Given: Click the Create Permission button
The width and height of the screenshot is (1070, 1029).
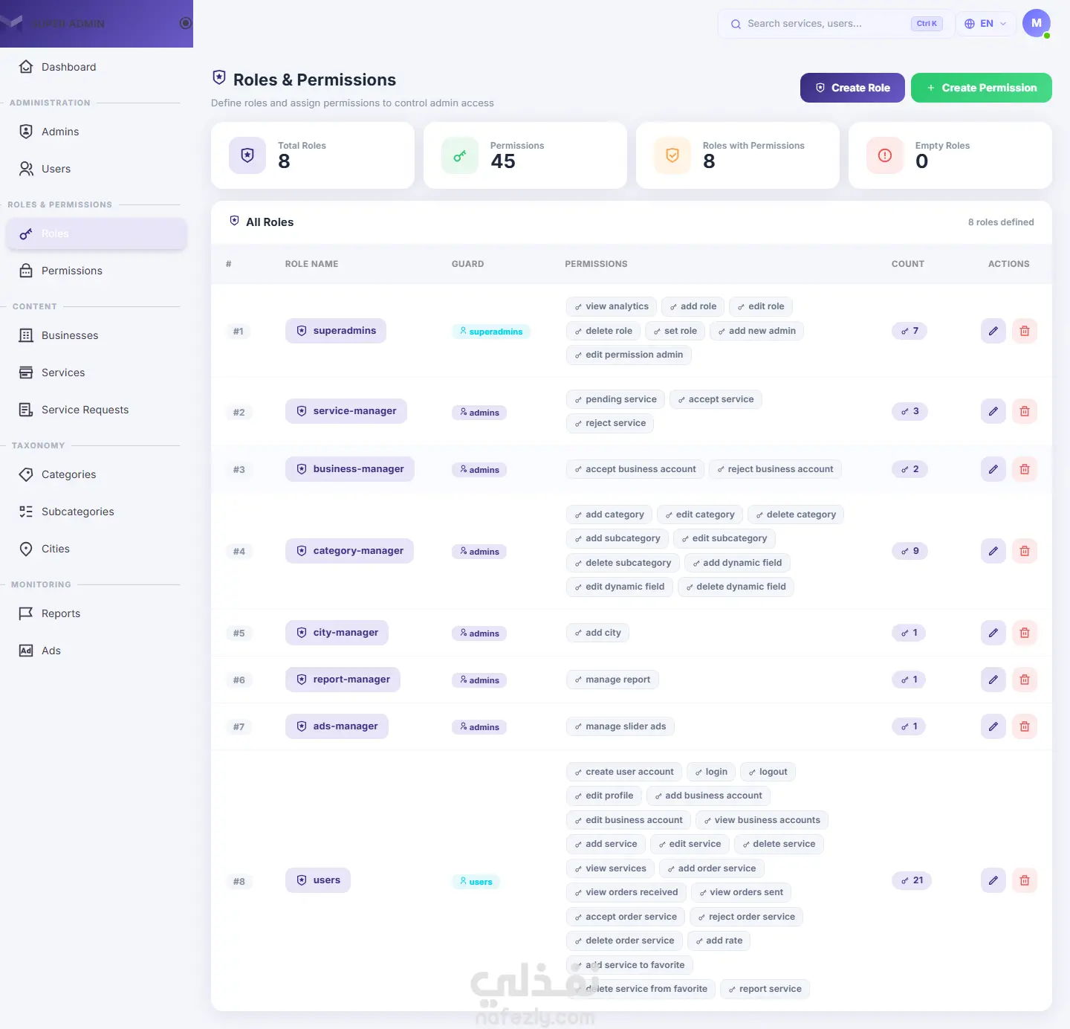Looking at the screenshot, I should tap(982, 88).
